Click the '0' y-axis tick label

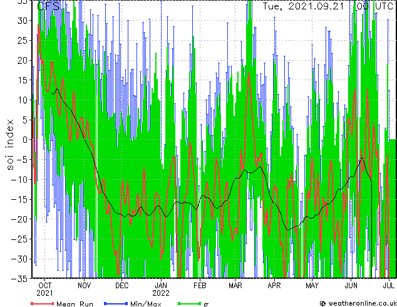25,140
